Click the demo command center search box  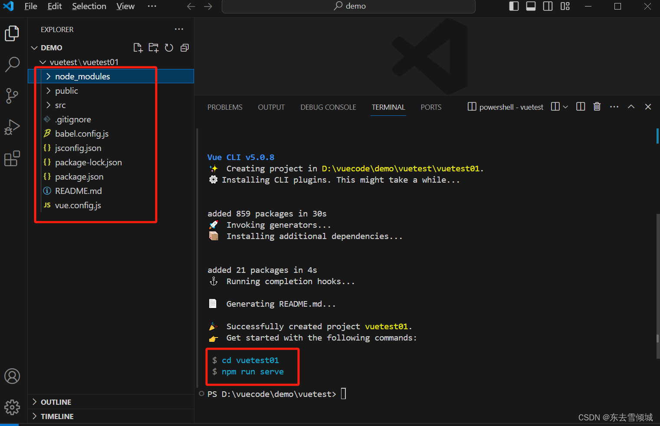point(348,6)
